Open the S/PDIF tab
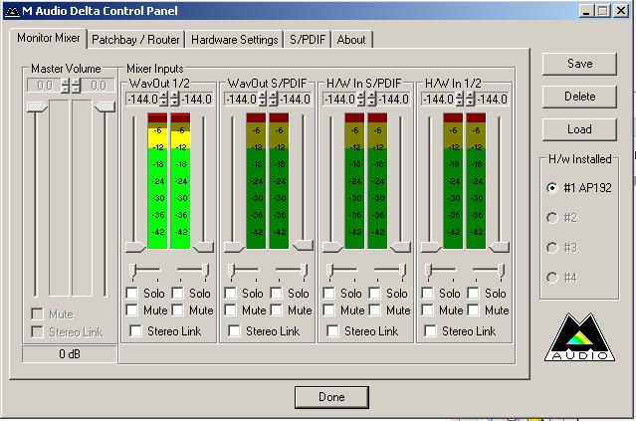636x421 pixels. coord(308,40)
